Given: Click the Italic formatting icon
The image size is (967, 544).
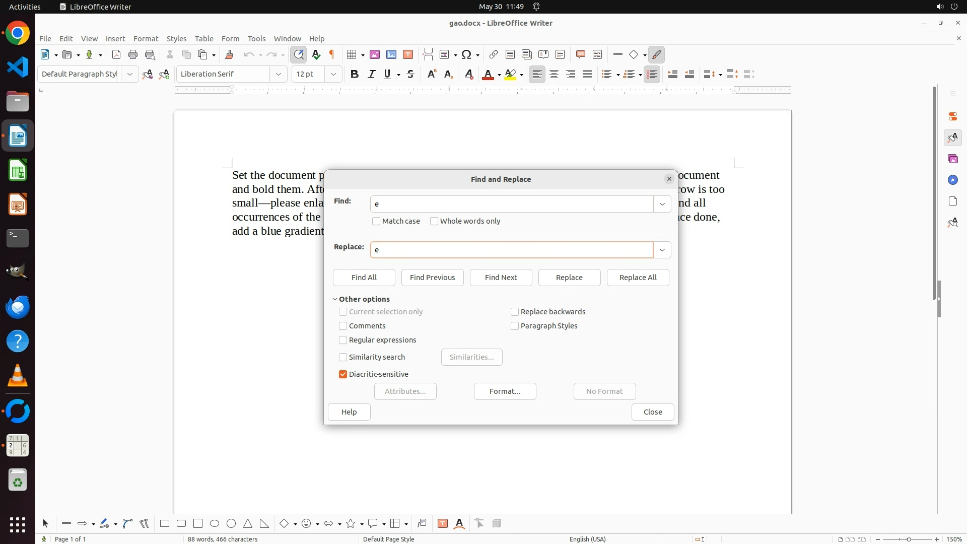Looking at the screenshot, I should tap(371, 74).
